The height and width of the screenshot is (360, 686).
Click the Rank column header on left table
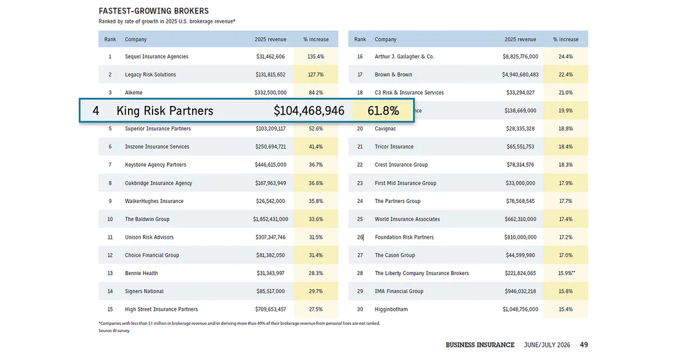[110, 39]
